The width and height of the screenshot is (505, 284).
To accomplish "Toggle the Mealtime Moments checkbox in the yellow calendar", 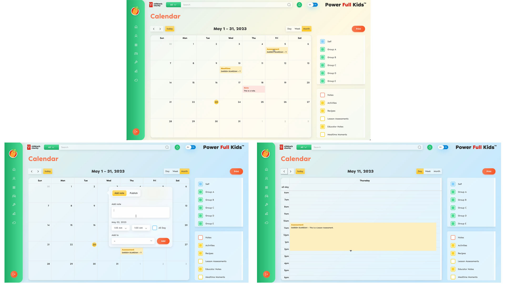I will click(x=322, y=135).
